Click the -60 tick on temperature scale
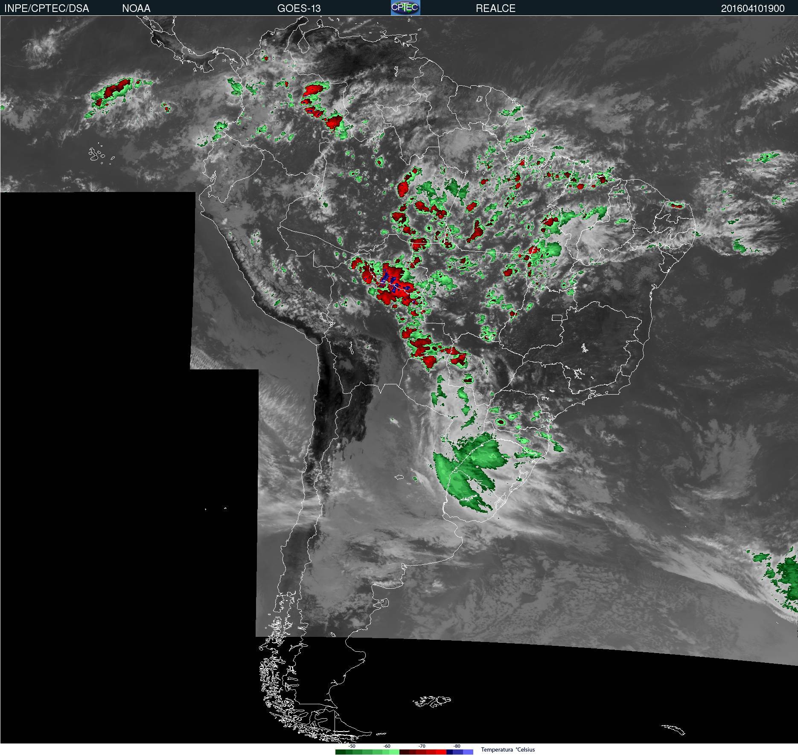This screenshot has height=755, width=798. (387, 746)
